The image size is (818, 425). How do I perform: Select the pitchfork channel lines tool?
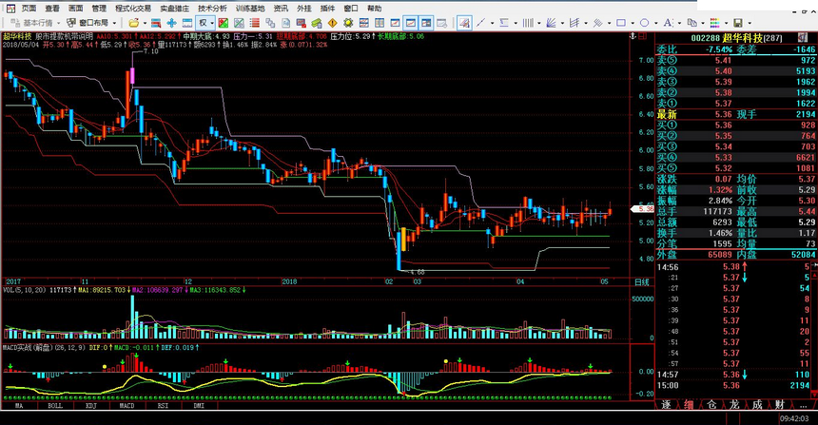(x=575, y=23)
